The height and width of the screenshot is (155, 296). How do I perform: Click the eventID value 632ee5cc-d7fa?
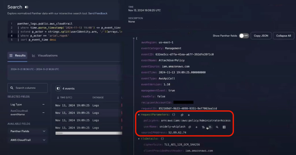click(184, 54)
